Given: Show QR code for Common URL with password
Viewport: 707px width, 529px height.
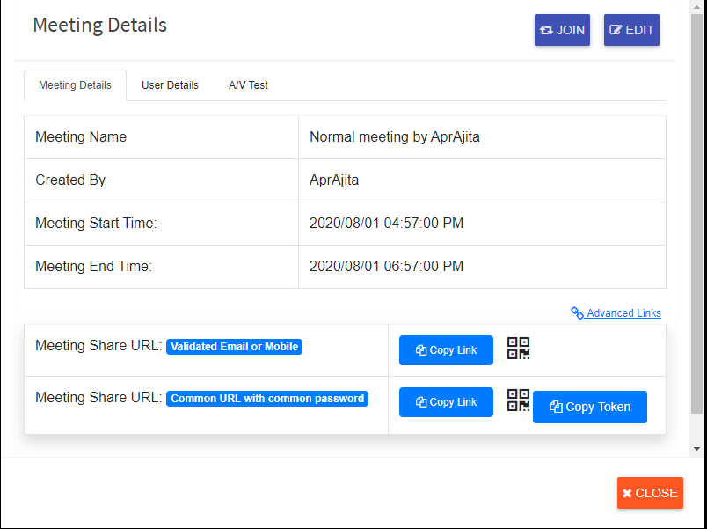Looking at the screenshot, I should tap(518, 400).
